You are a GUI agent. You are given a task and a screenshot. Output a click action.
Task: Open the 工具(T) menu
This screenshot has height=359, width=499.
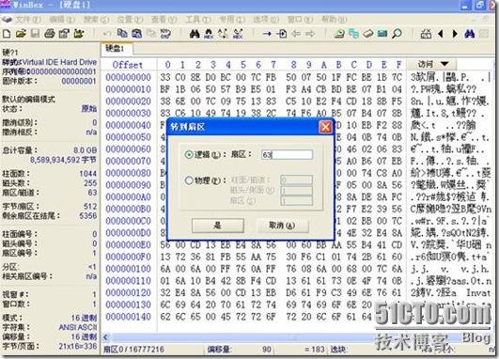[x=198, y=20]
